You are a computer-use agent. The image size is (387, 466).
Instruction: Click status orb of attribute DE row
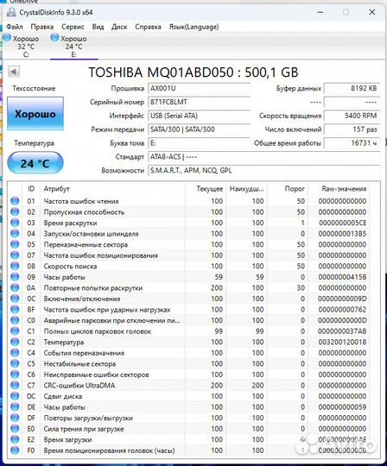click(15, 407)
